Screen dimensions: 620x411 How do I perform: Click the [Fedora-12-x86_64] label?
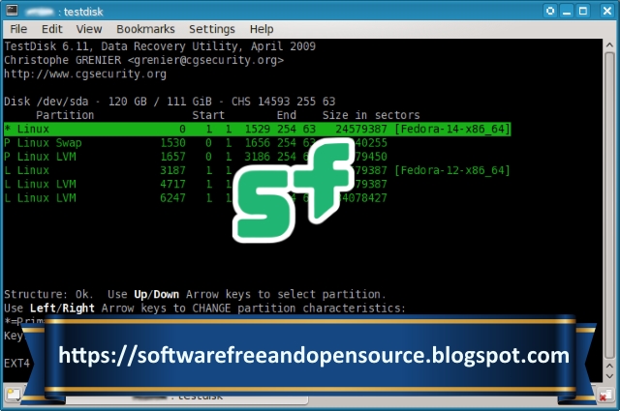[x=452, y=170]
